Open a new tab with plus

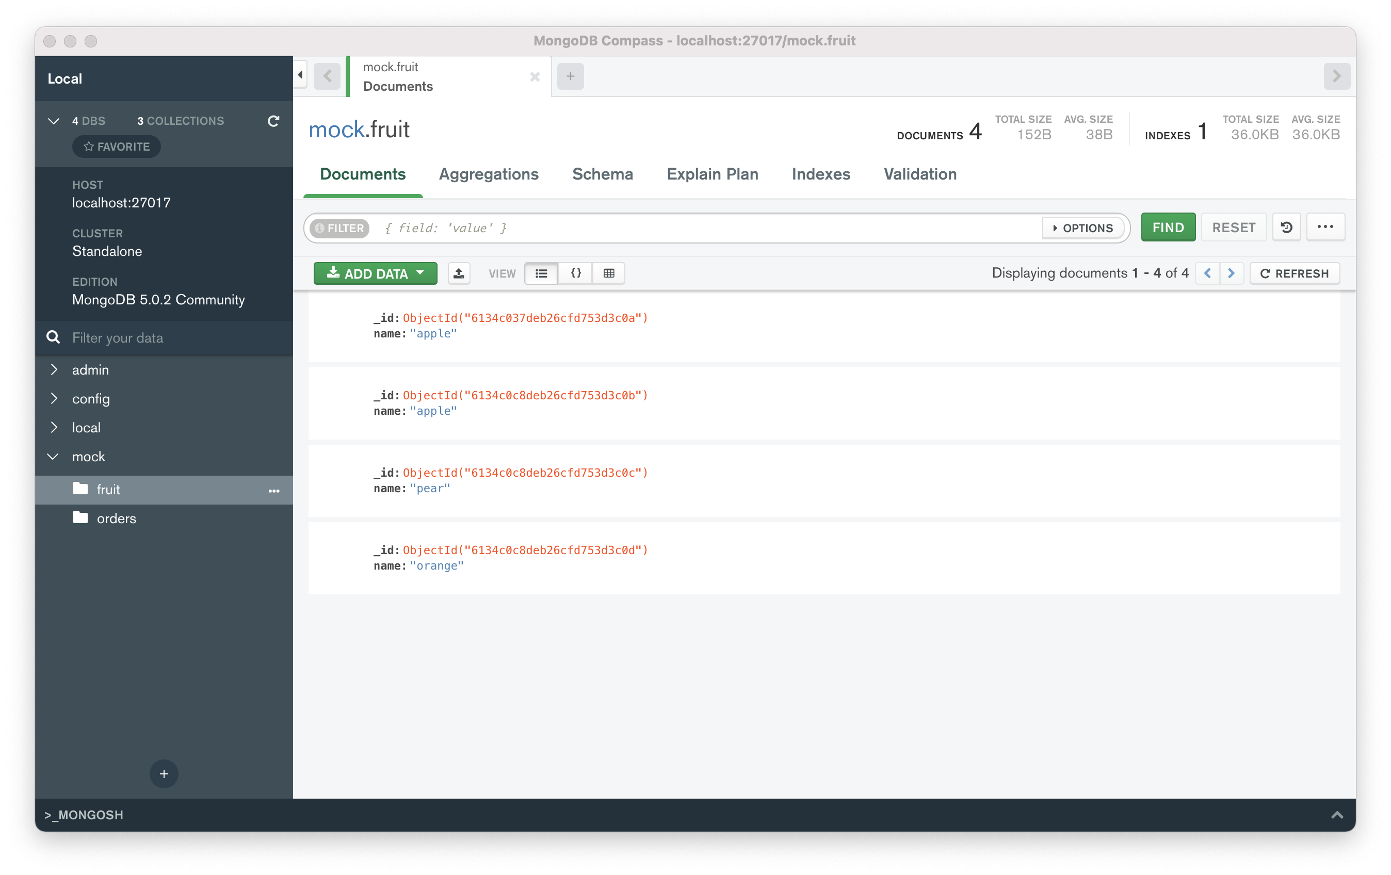(x=570, y=76)
